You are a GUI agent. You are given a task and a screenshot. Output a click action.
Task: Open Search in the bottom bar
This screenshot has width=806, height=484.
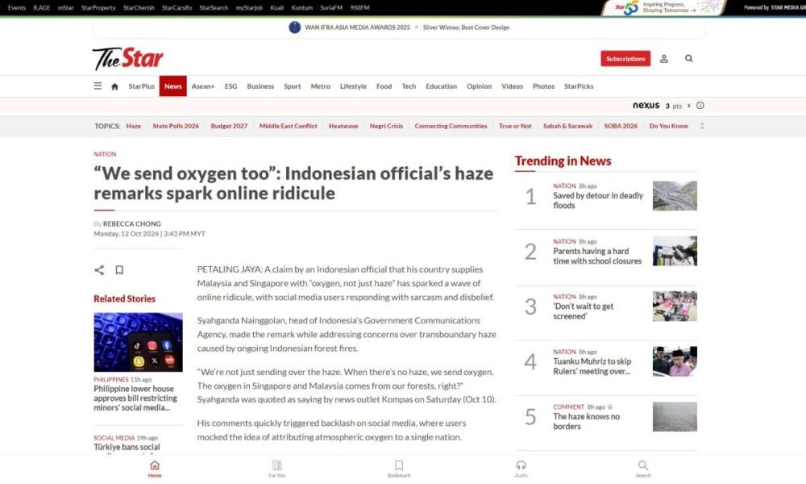[643, 469]
